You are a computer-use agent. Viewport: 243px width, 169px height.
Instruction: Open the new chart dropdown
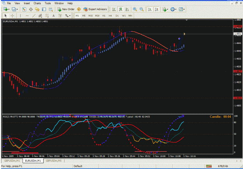tap(6, 9)
